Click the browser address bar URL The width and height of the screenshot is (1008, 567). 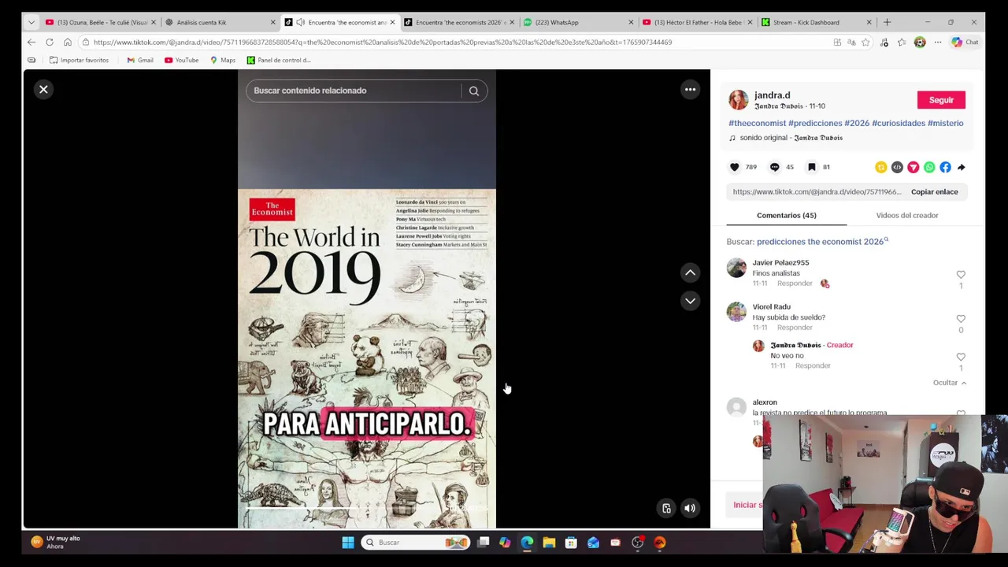(383, 43)
